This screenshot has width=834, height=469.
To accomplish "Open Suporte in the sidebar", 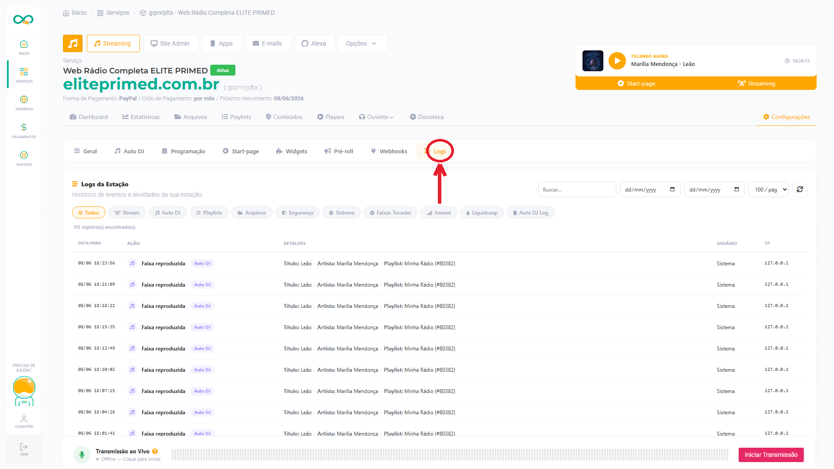I will point(24,158).
